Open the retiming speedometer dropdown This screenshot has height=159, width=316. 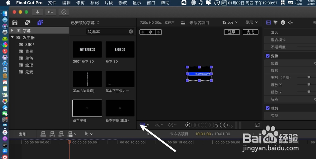[x=172, y=125]
